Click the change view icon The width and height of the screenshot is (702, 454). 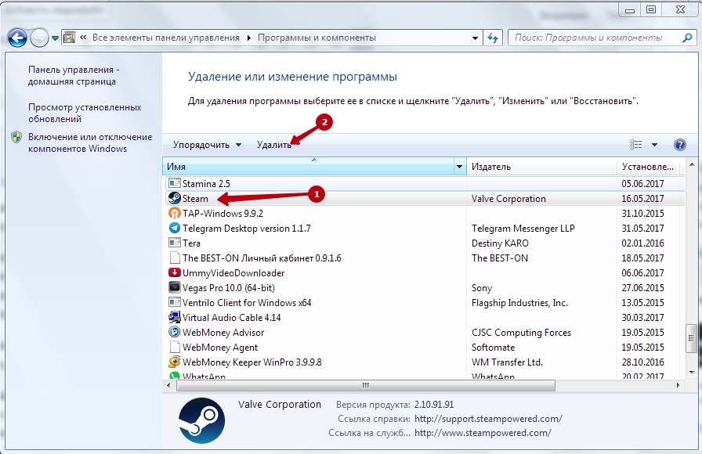coord(635,144)
